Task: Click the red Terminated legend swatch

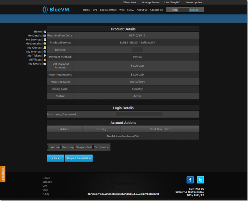Action: pyautogui.click(x=93, y=147)
